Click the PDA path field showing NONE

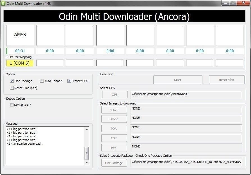pos(186,128)
